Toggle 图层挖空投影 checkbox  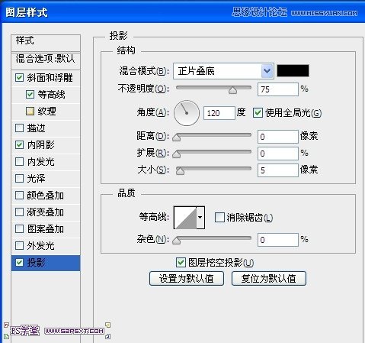coord(181,262)
